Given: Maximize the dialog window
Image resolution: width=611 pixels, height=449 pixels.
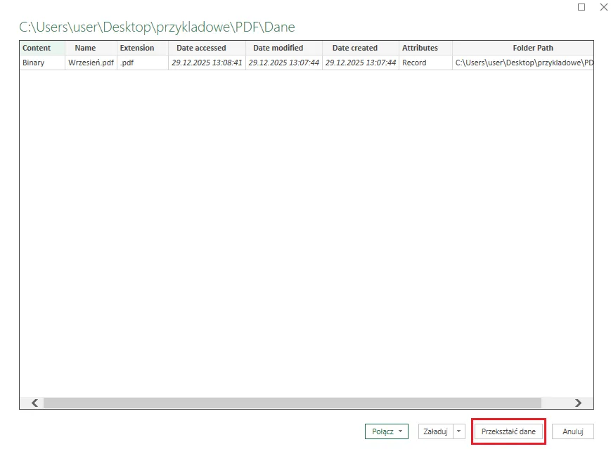Looking at the screenshot, I should click(581, 7).
